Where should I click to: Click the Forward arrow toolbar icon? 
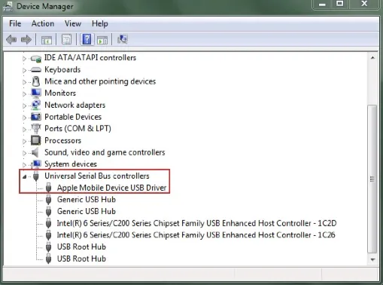26,39
